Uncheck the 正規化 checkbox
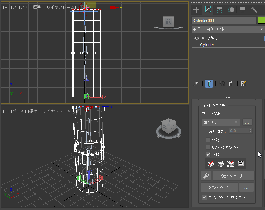 click(x=208, y=154)
